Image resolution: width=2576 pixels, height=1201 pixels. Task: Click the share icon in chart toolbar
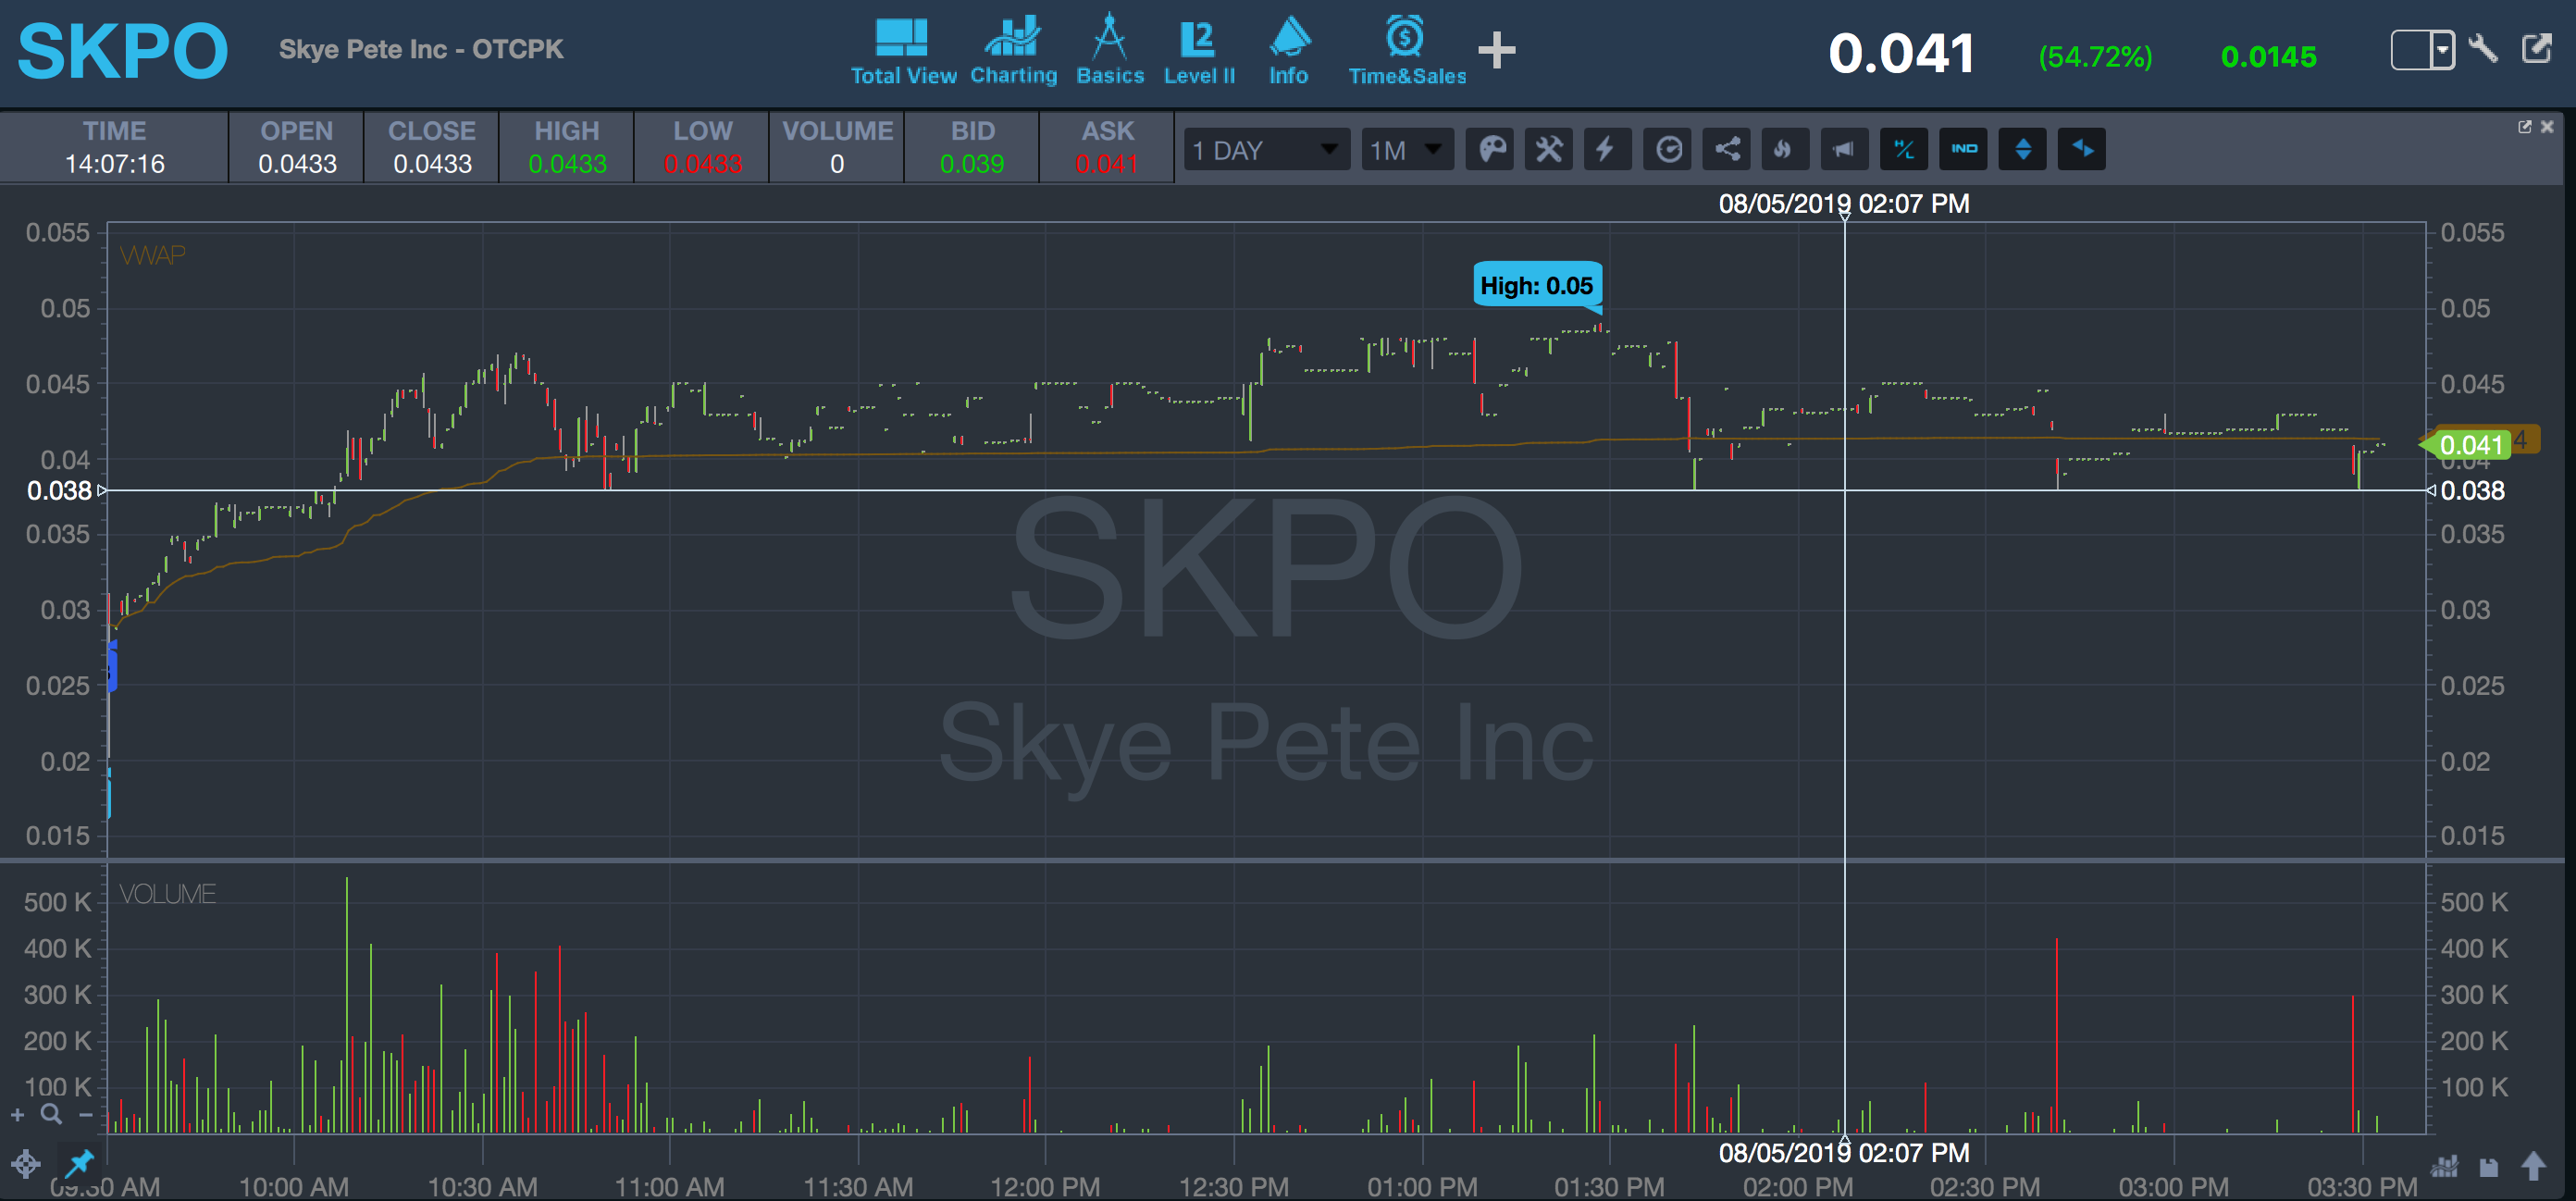[1727, 150]
